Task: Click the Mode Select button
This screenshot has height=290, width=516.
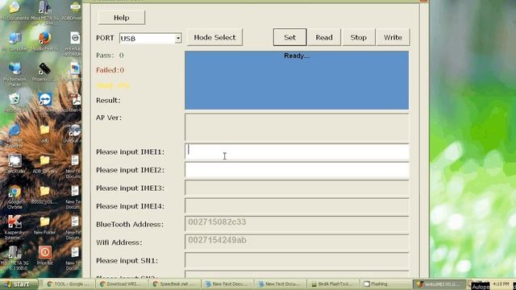Action: 214,38
